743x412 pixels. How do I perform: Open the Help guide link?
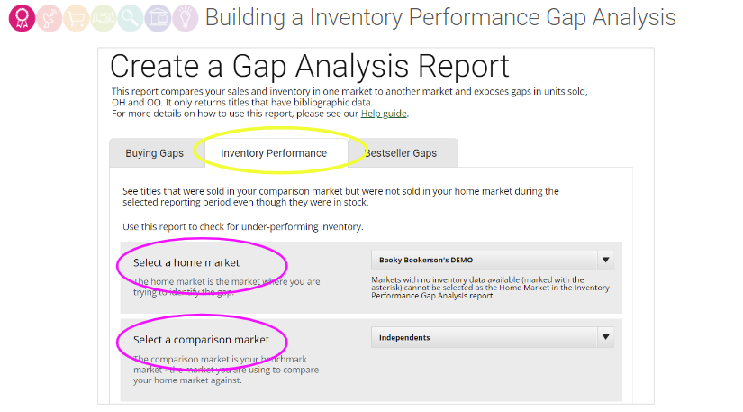pyautogui.click(x=384, y=114)
